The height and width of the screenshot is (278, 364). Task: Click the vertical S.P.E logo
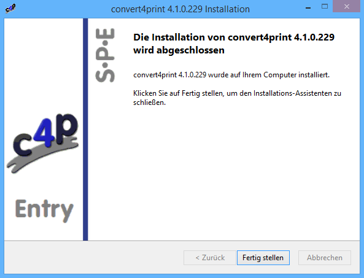point(105,55)
